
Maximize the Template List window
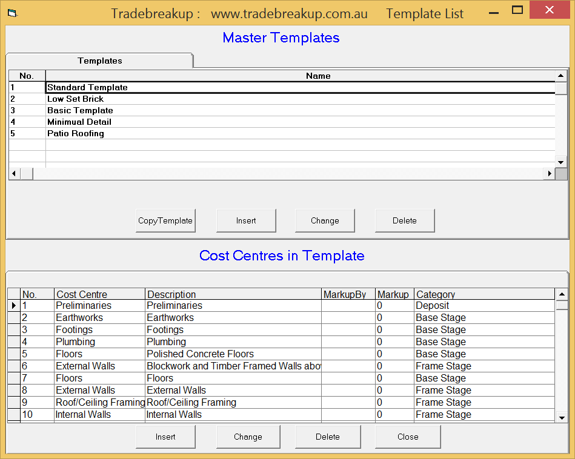click(517, 10)
